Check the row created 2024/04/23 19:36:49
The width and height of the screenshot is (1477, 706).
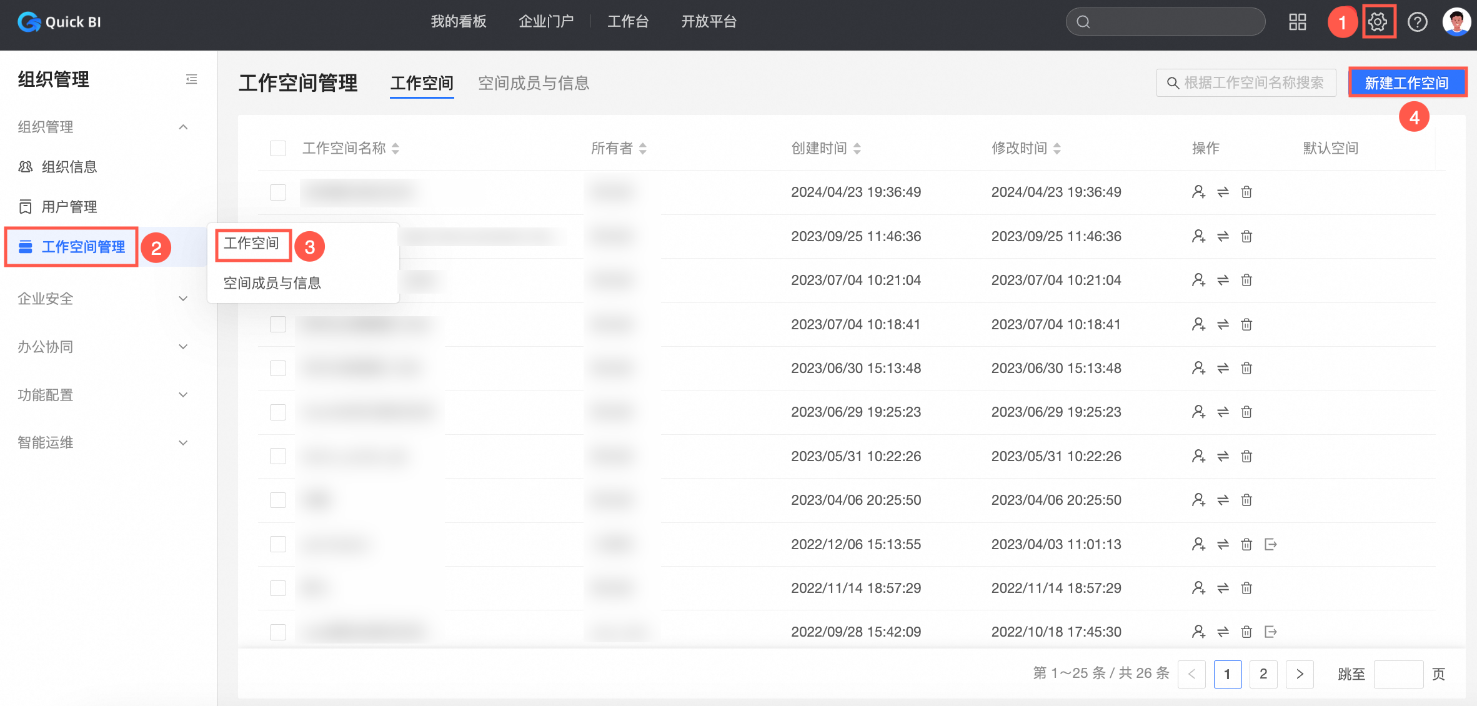[x=278, y=192]
